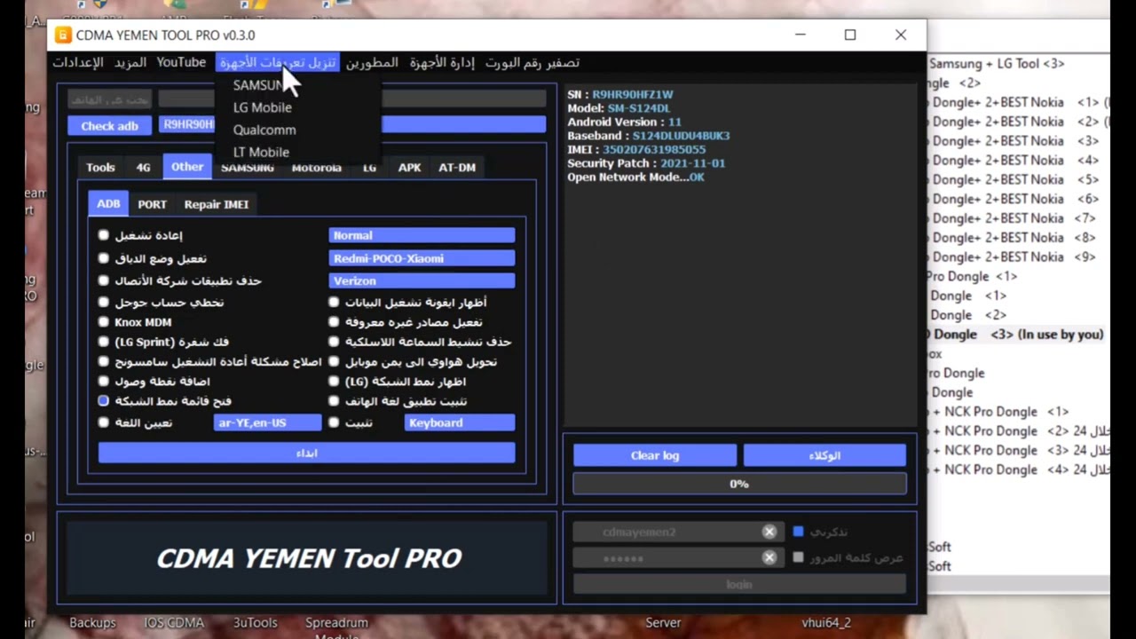
Task: Open the المزيد (More) menu
Action: tap(130, 62)
